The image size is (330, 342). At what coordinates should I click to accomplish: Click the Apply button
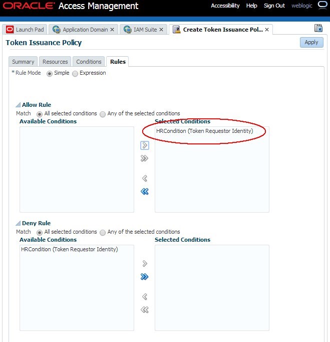(x=311, y=42)
